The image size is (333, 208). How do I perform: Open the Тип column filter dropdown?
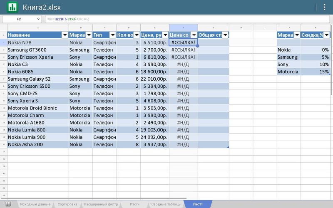tap(112, 35)
